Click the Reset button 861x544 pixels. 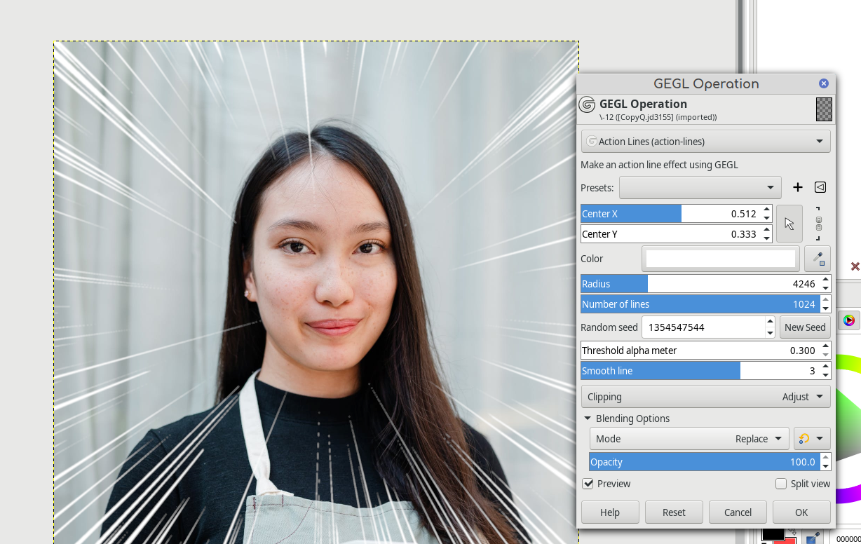pos(674,512)
